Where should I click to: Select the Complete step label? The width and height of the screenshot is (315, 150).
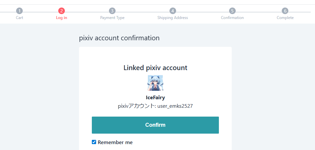pos(285,18)
